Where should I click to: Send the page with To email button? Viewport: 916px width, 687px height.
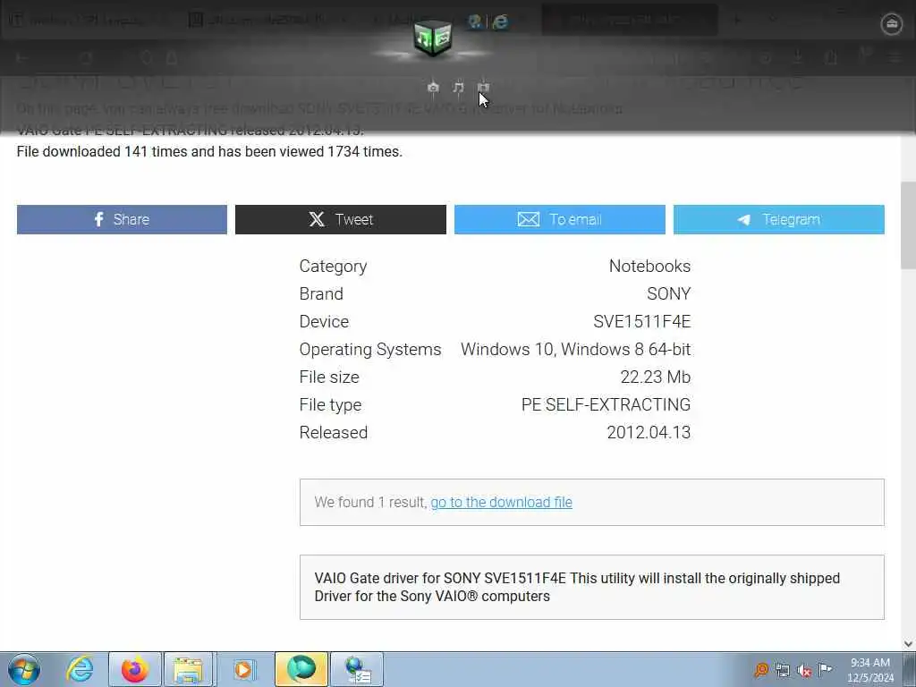[560, 220]
